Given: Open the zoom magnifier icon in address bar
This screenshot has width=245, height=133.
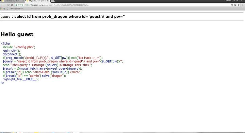Looking at the screenshot, I should 232,5.
